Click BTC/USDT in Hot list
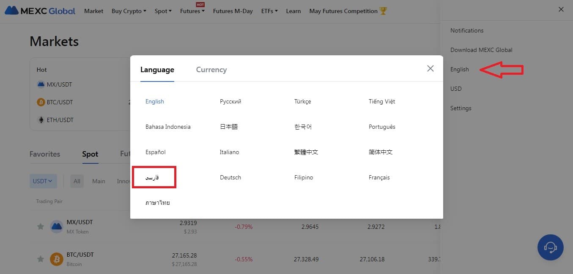Viewport: 573px width, 274px height. coord(60,102)
